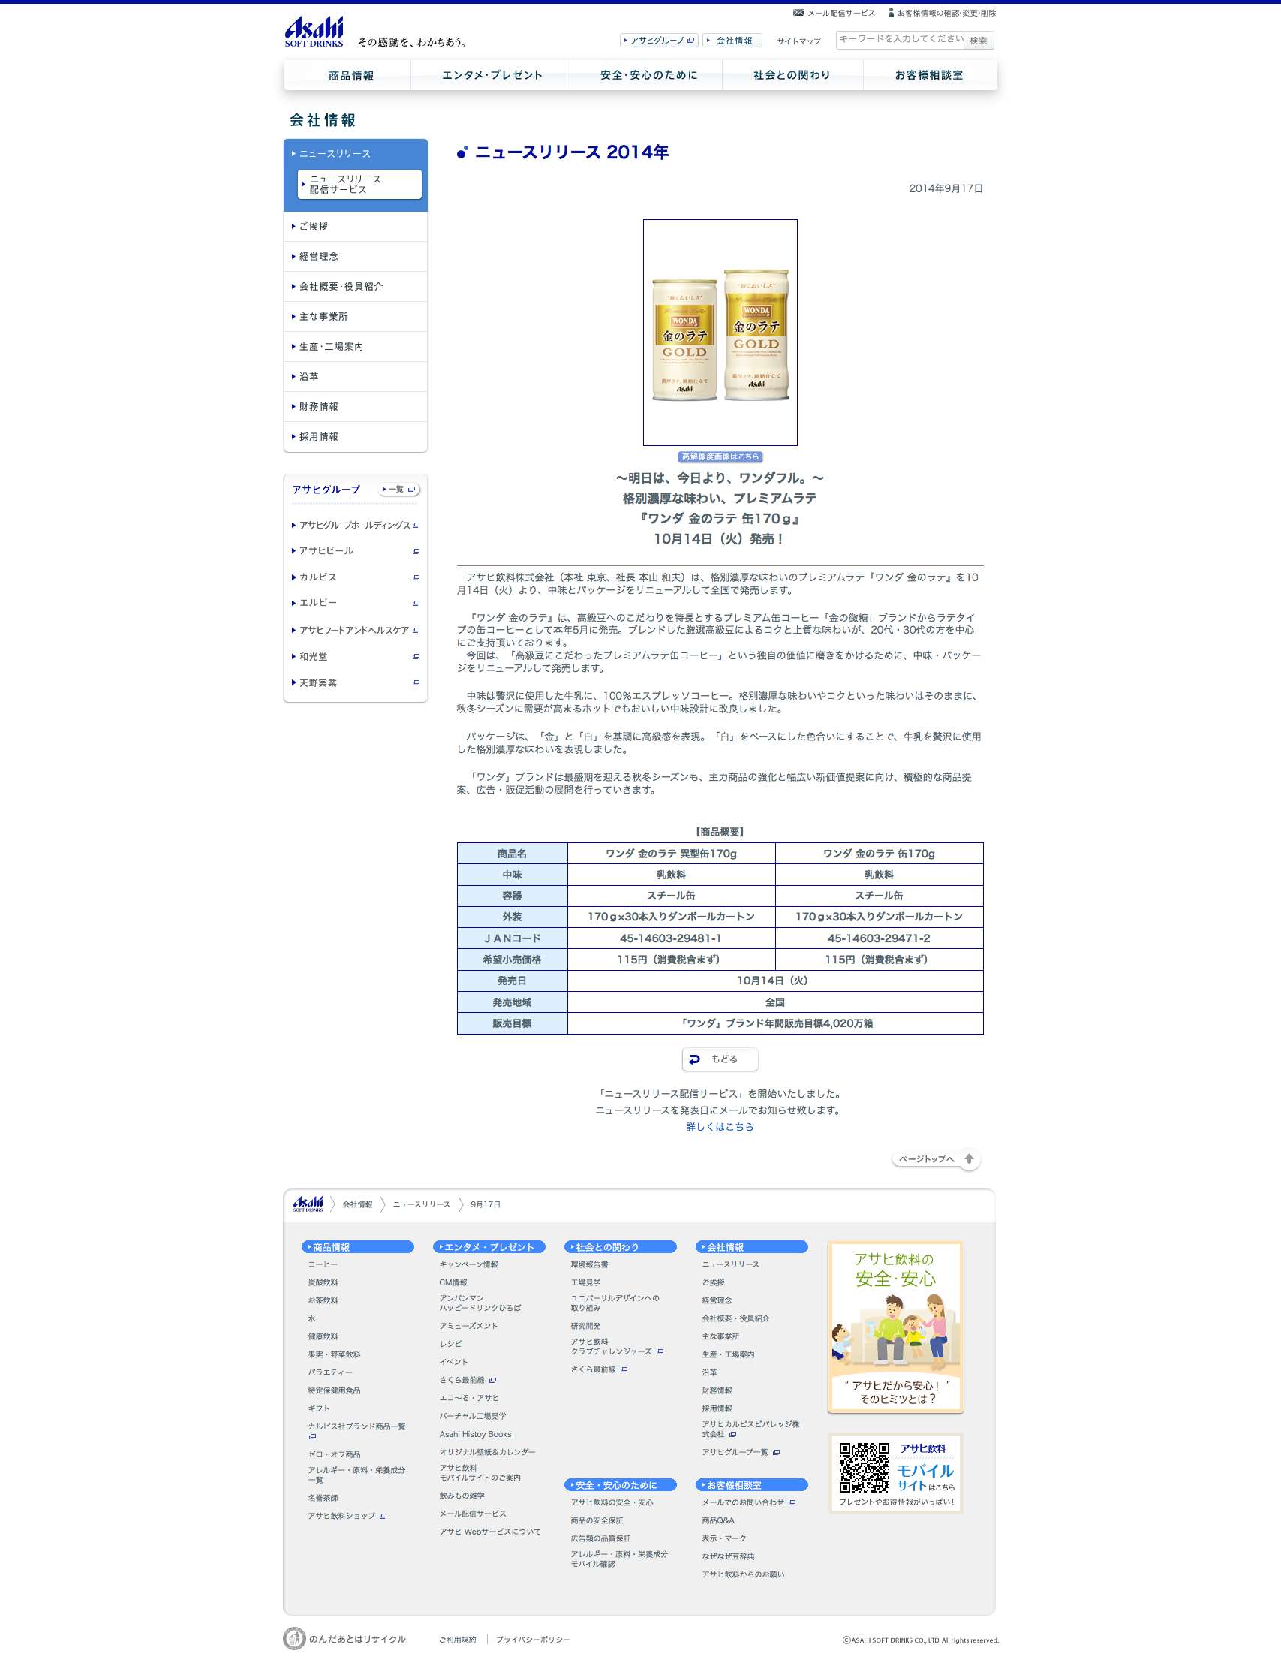The height and width of the screenshot is (1669, 1281).
Task: Click the small Asahi logo in footer breadcrumb
Action: (308, 1204)
